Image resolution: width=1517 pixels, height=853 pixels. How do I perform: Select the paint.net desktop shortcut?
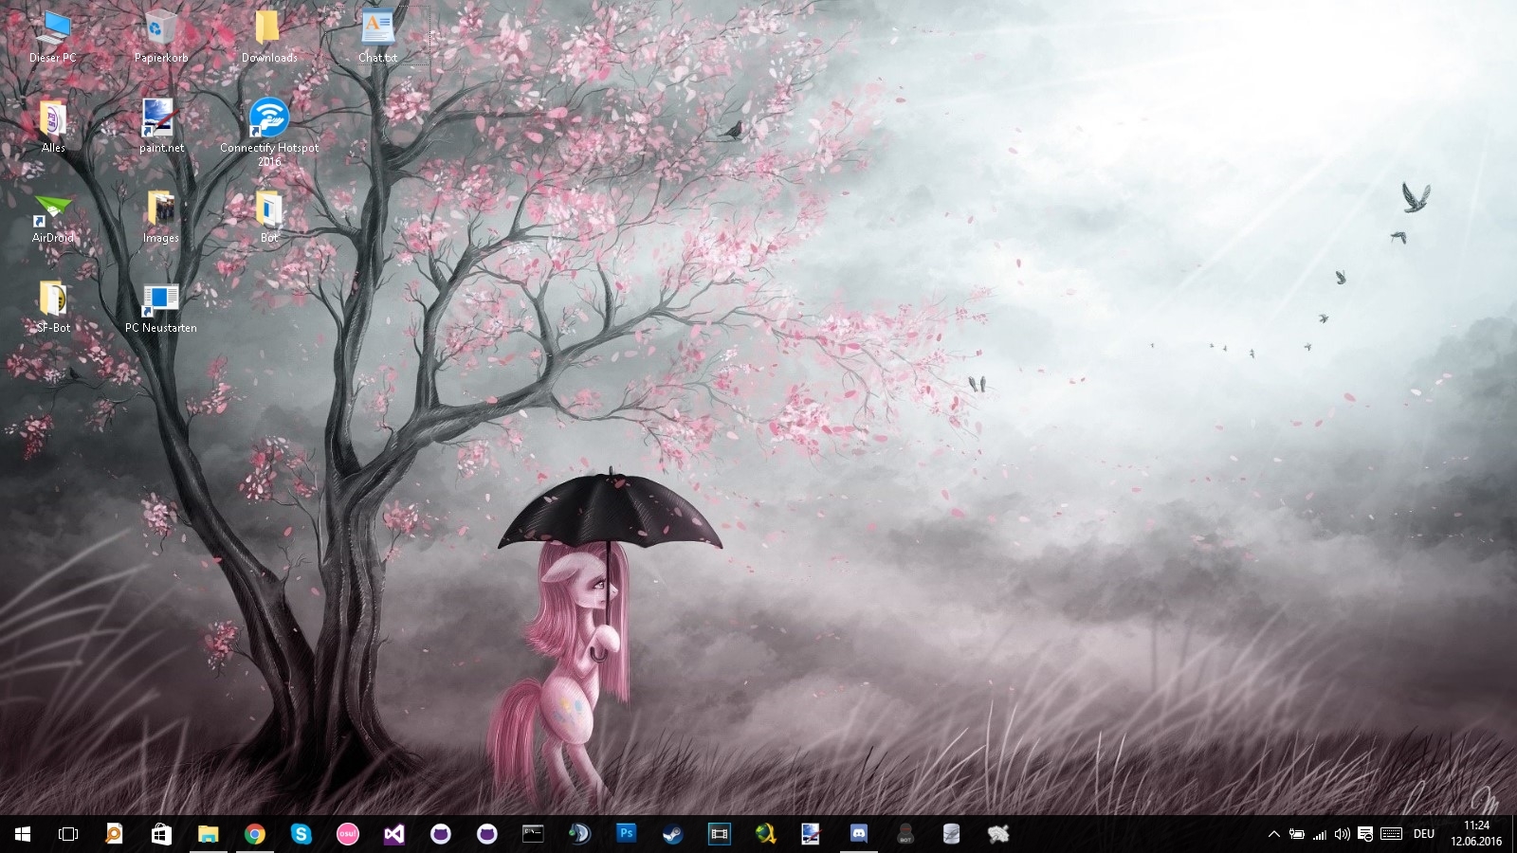point(161,126)
